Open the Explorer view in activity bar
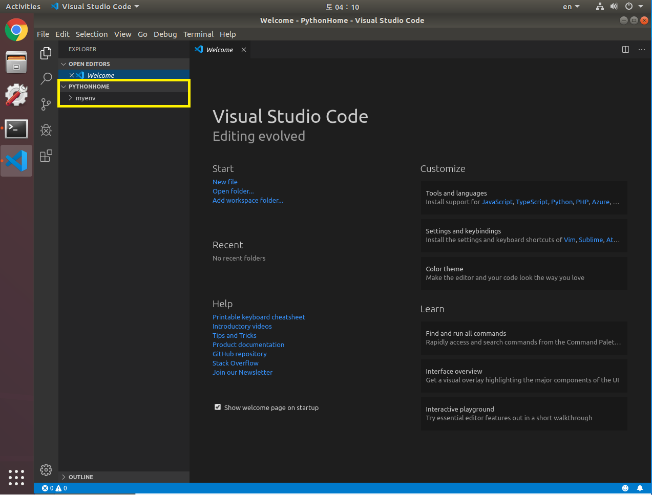The image size is (652, 495). point(46,53)
